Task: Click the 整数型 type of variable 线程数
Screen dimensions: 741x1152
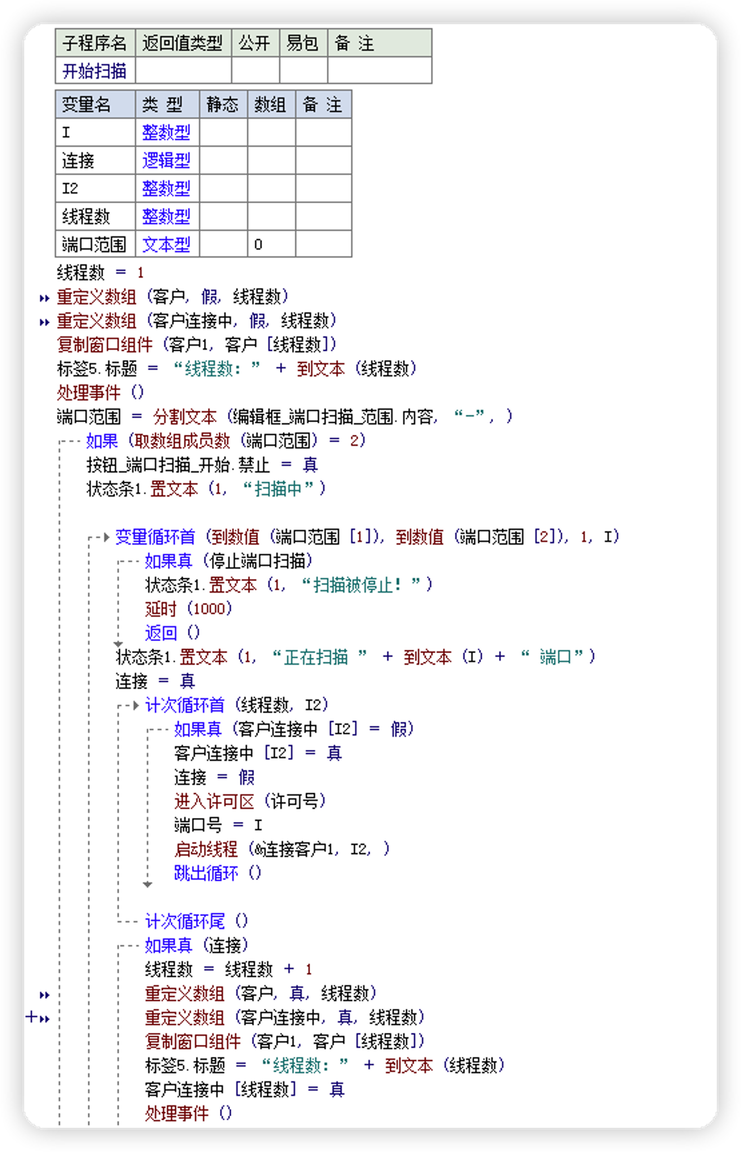Action: 167,217
